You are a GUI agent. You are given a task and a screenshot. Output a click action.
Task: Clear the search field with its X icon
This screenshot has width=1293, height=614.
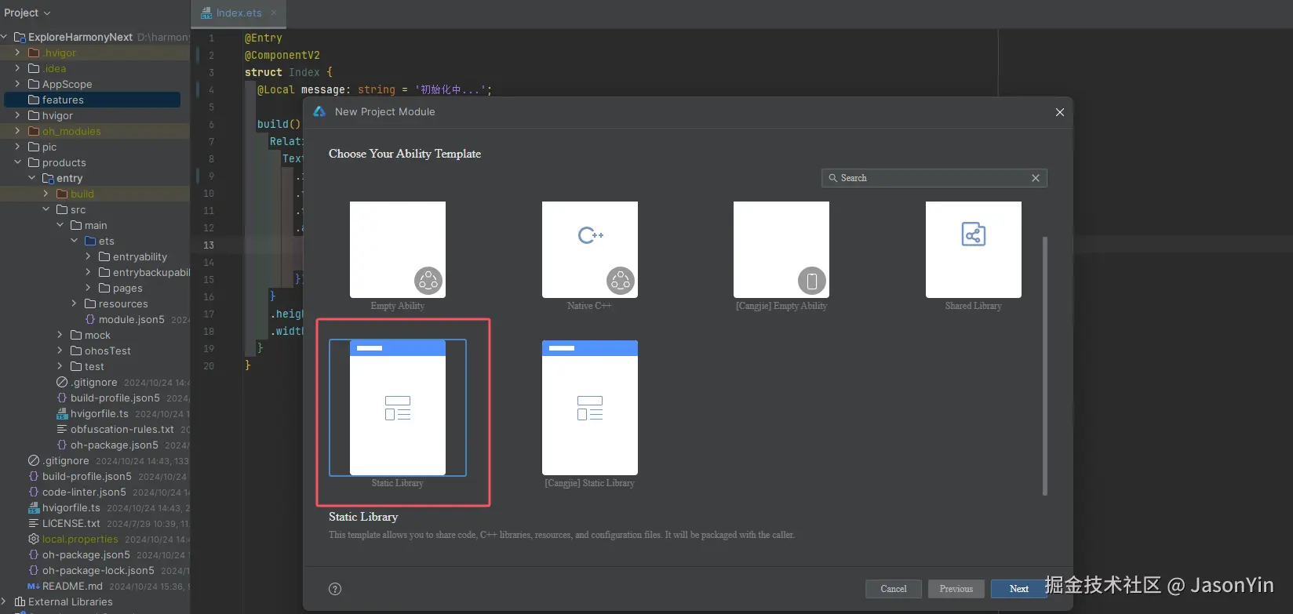(1036, 178)
